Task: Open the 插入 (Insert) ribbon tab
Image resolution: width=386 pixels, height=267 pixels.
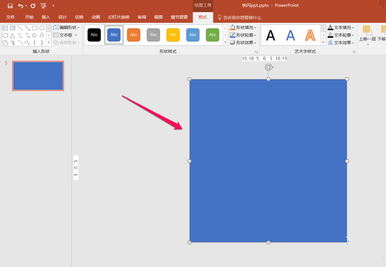Action: 46,17
